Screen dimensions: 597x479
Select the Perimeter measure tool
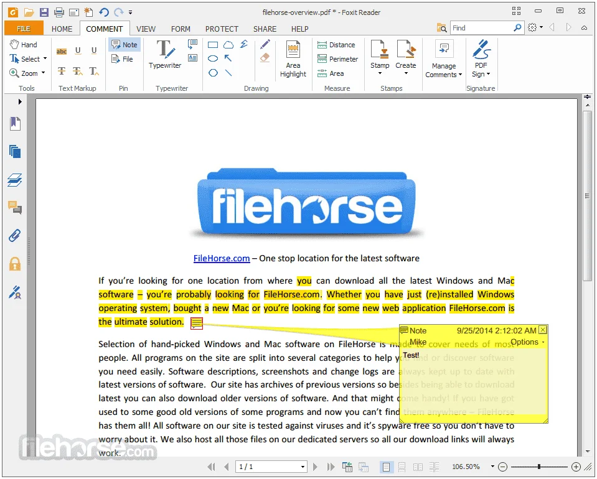[337, 59]
